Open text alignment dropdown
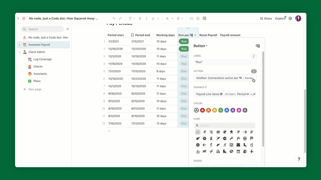The image size is (321, 180). [x=180, y=18]
